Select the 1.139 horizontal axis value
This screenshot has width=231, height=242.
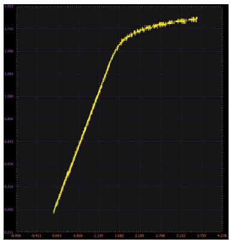(x=98, y=236)
